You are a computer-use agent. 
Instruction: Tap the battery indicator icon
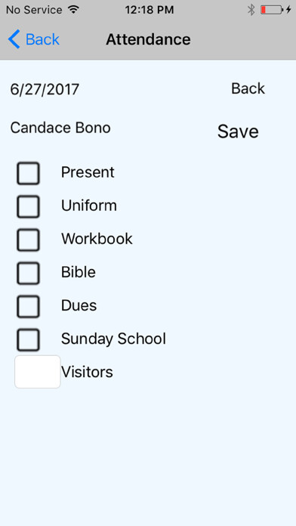point(272,10)
